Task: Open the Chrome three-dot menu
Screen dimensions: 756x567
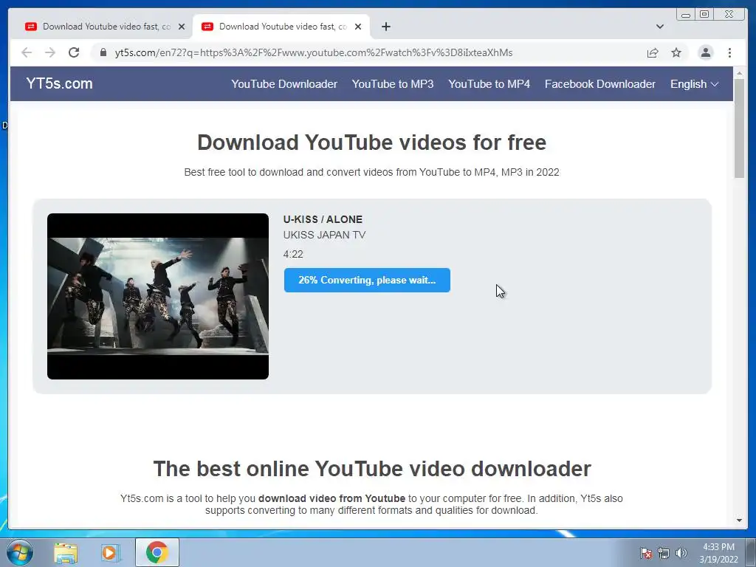Action: (729, 52)
